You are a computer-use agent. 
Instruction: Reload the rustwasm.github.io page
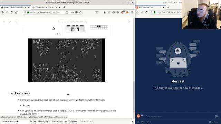pyautogui.click(x=12, y=12)
